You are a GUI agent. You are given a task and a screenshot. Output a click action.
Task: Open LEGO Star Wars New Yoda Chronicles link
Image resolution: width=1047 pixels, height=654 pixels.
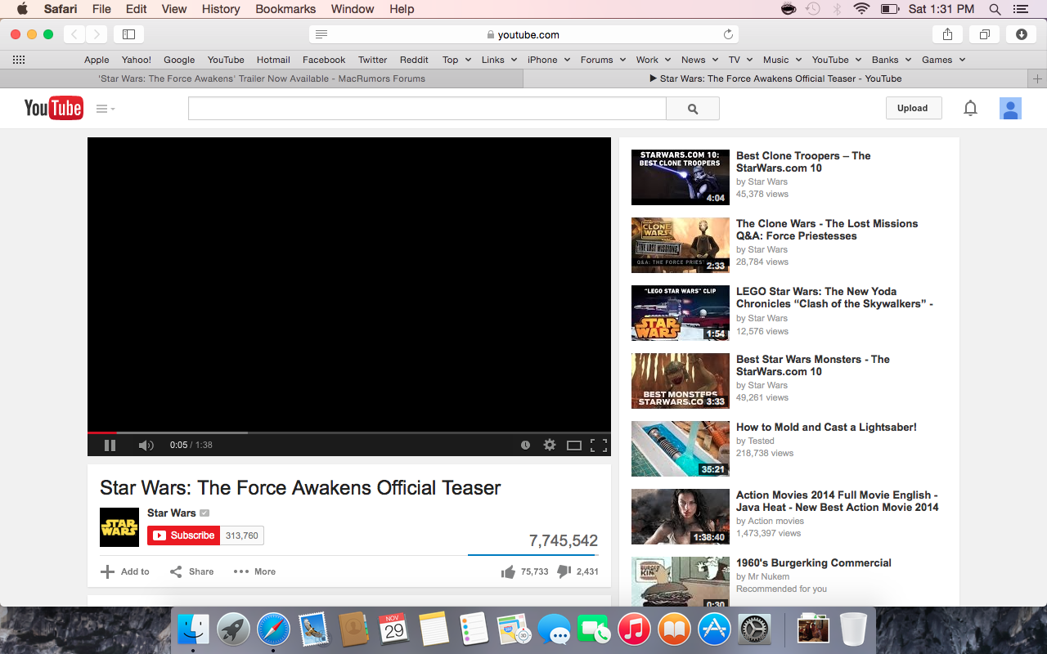coord(834,298)
